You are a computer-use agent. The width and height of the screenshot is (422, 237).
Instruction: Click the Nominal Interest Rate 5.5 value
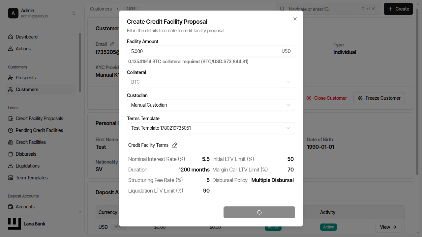pyautogui.click(x=206, y=159)
